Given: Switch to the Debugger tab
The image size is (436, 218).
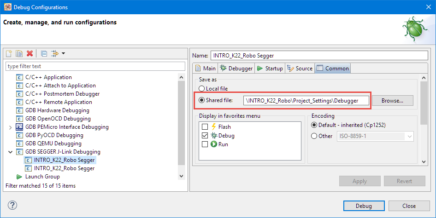Looking at the screenshot, I should (236, 69).
